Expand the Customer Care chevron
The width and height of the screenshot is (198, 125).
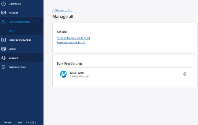tap(38, 67)
